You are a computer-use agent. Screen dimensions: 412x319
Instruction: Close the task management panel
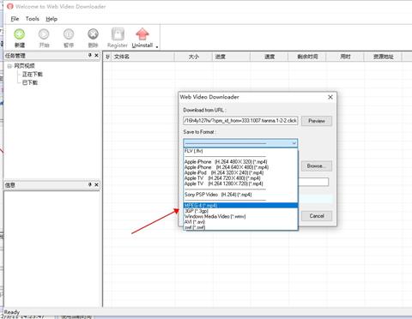coord(96,55)
